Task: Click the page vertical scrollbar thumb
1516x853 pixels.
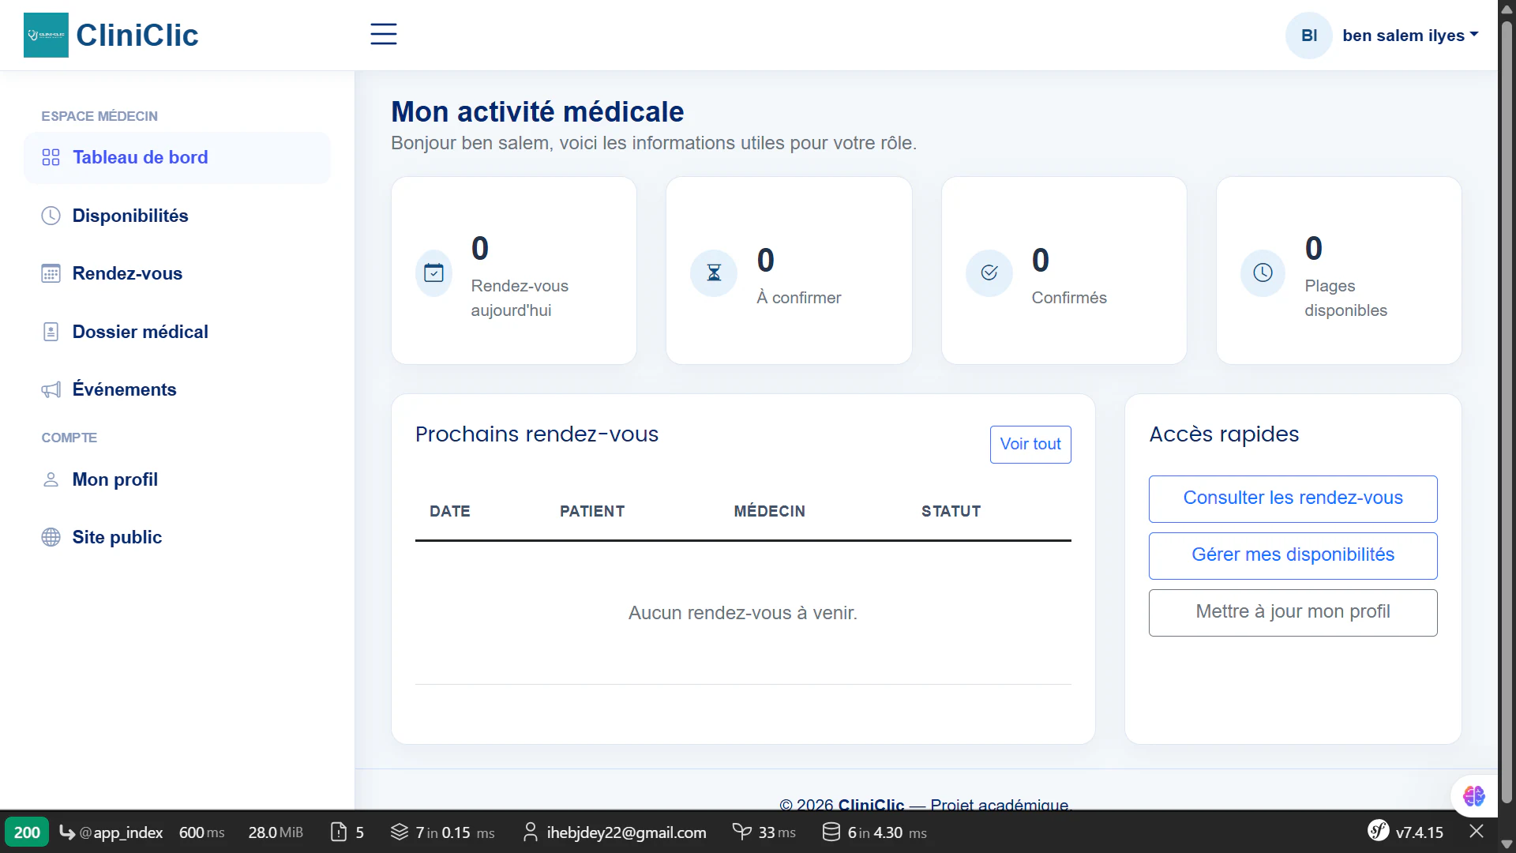Action: tap(1507, 411)
